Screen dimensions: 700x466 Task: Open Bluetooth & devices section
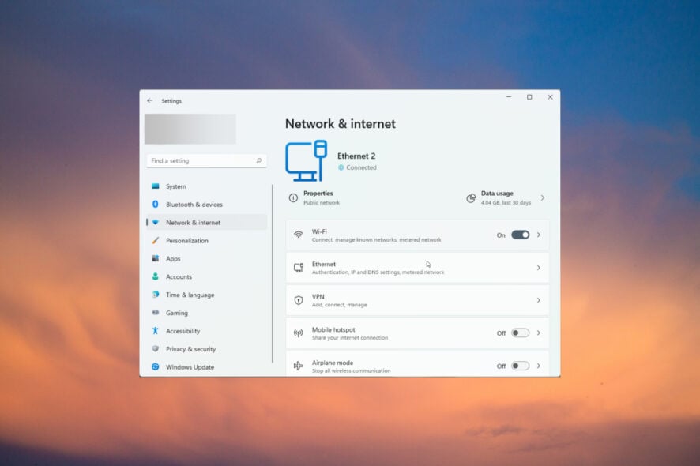[207, 205]
